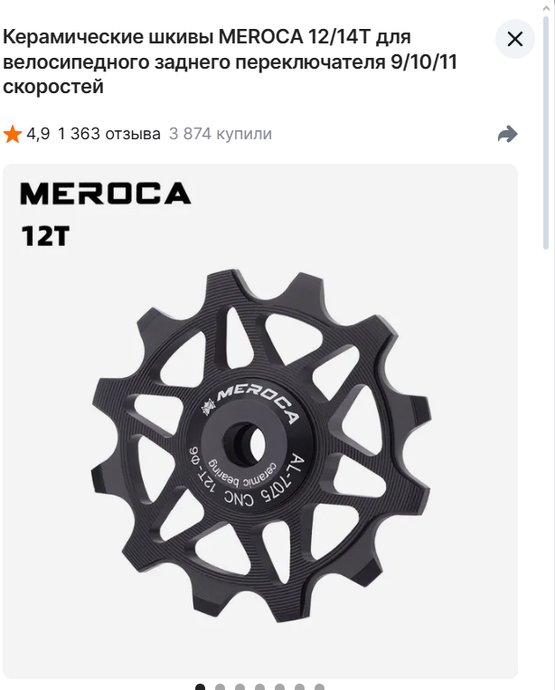Click the pulley's center bearing hole
The width and height of the screenshot is (555, 690).
[x=243, y=444]
